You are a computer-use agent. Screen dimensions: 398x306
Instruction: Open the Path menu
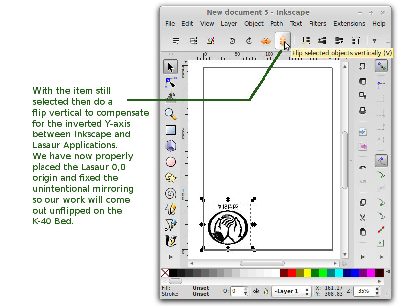coord(276,24)
